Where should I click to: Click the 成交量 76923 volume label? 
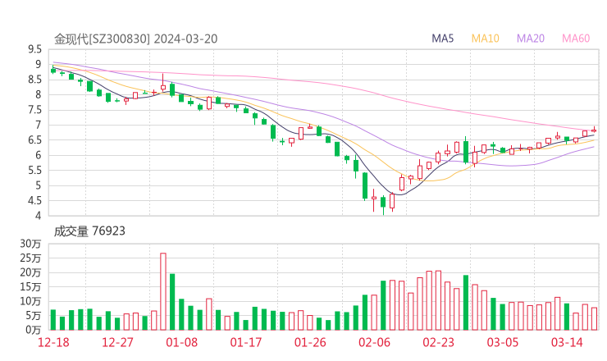coord(89,231)
